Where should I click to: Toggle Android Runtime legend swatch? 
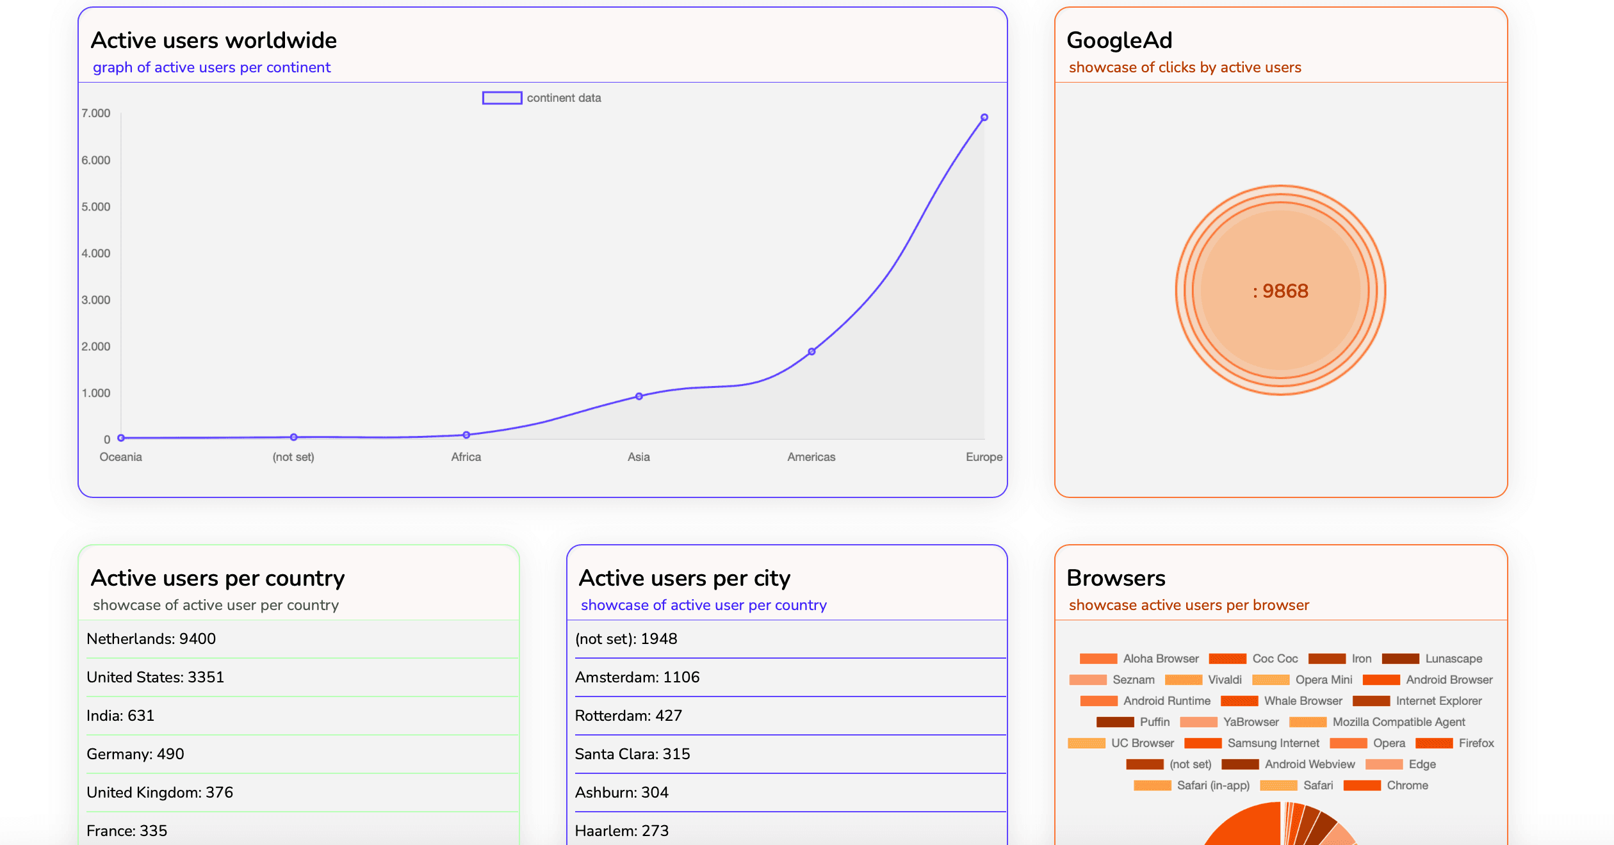click(x=1098, y=701)
